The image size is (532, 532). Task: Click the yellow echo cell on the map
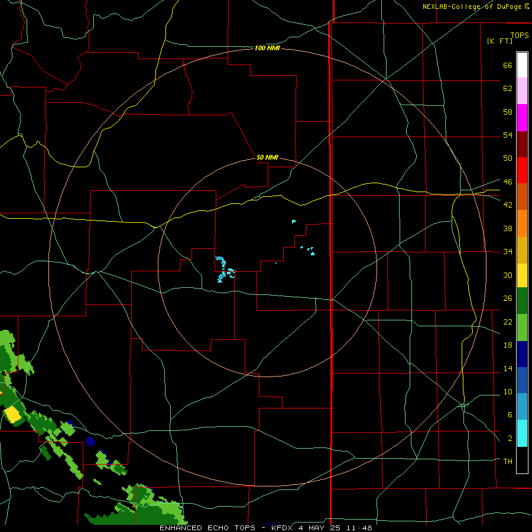pos(13,414)
